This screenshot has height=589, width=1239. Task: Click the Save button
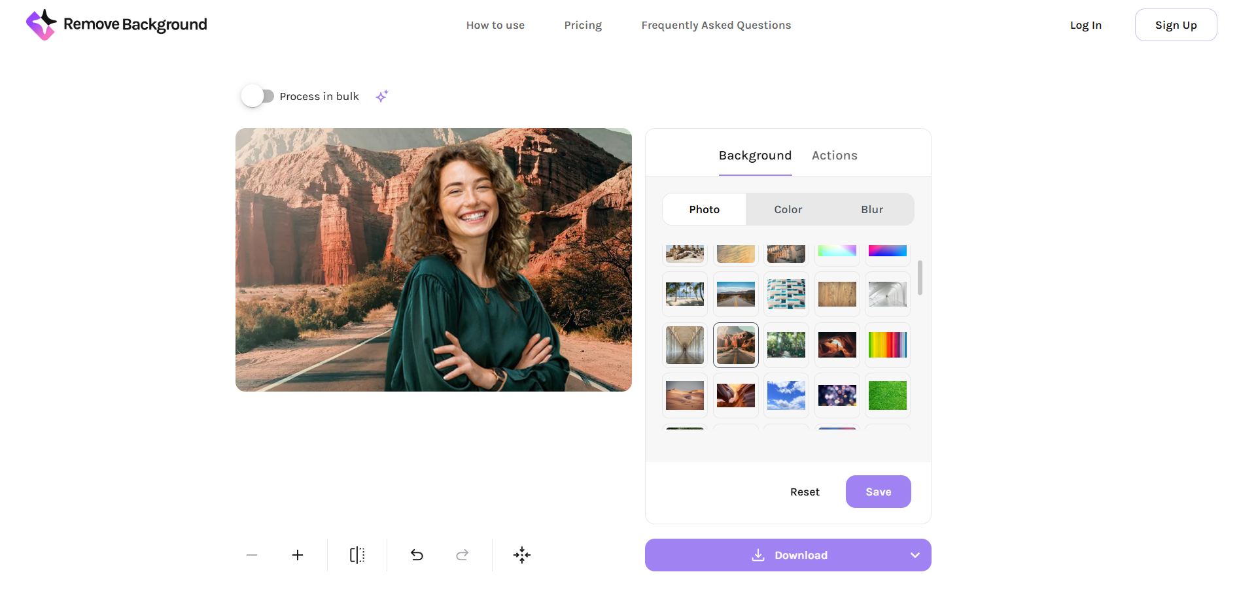point(878,492)
